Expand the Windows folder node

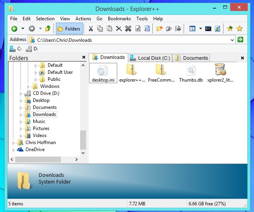click(x=28, y=87)
